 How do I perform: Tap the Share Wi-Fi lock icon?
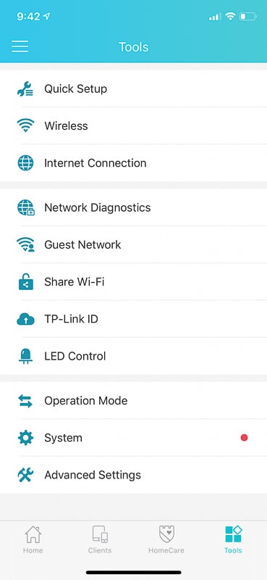(25, 282)
